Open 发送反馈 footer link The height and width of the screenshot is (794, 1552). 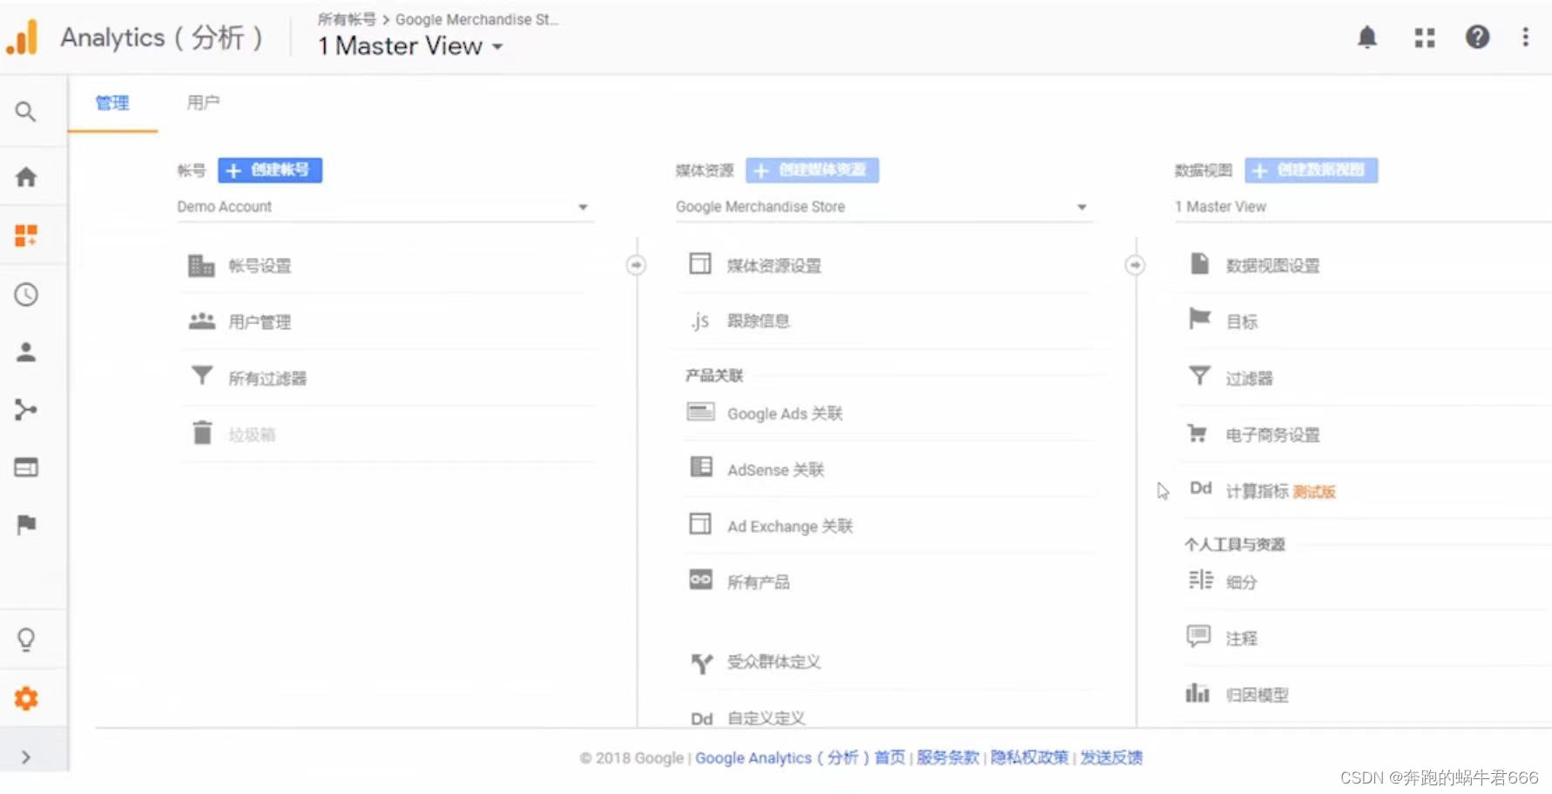[x=1111, y=758]
